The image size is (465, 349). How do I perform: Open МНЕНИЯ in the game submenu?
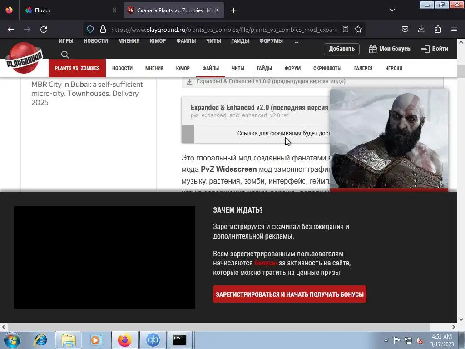pyautogui.click(x=154, y=68)
